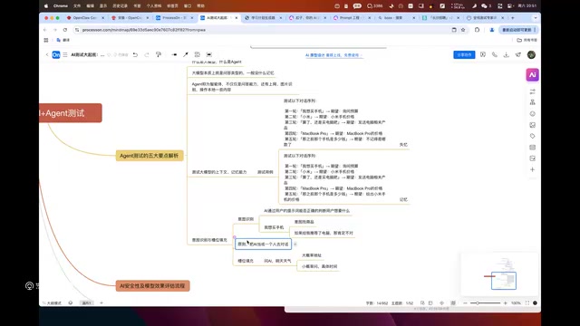The width and height of the screenshot is (580, 326).
Task: Click the bookmarks folder on bookmarks bar
Action: click(x=527, y=40)
